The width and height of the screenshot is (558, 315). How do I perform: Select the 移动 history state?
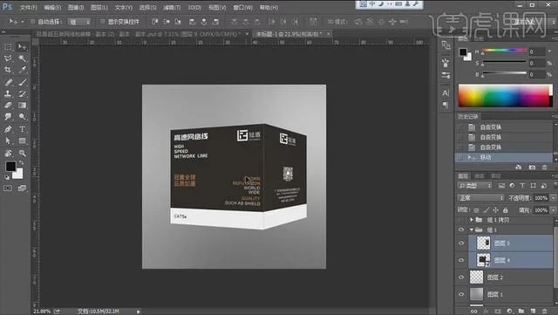pyautogui.click(x=504, y=157)
